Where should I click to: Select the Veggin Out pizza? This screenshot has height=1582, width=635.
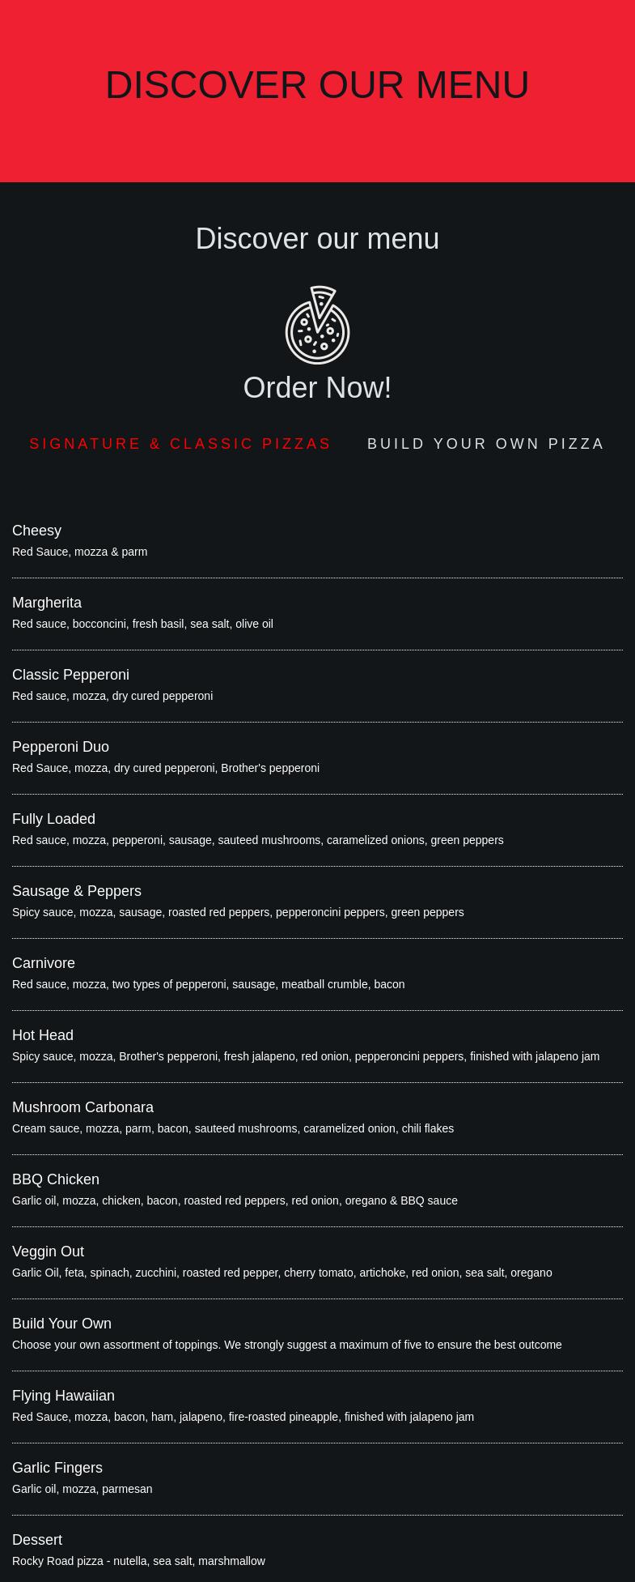(48, 1252)
